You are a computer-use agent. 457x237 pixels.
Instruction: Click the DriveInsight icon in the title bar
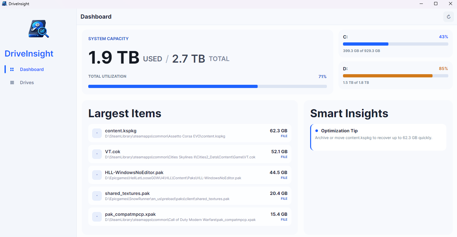(x=4, y=4)
